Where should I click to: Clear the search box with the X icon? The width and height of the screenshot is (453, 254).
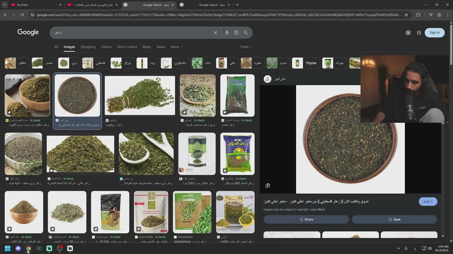tap(215, 33)
